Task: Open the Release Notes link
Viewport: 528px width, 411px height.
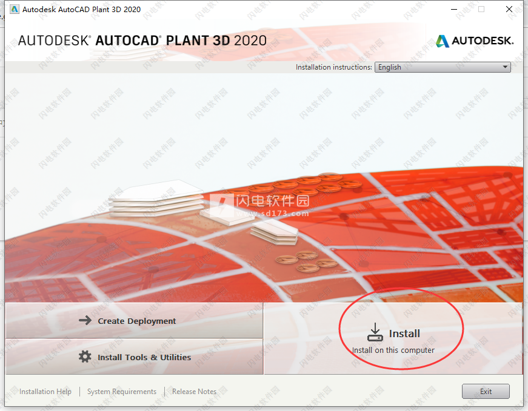Action: pos(195,392)
